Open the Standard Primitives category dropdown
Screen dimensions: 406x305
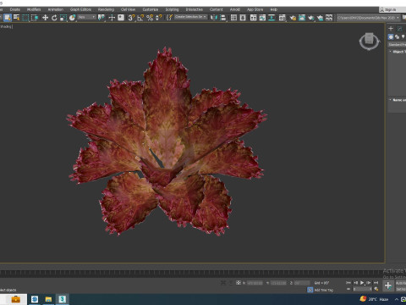click(x=397, y=45)
